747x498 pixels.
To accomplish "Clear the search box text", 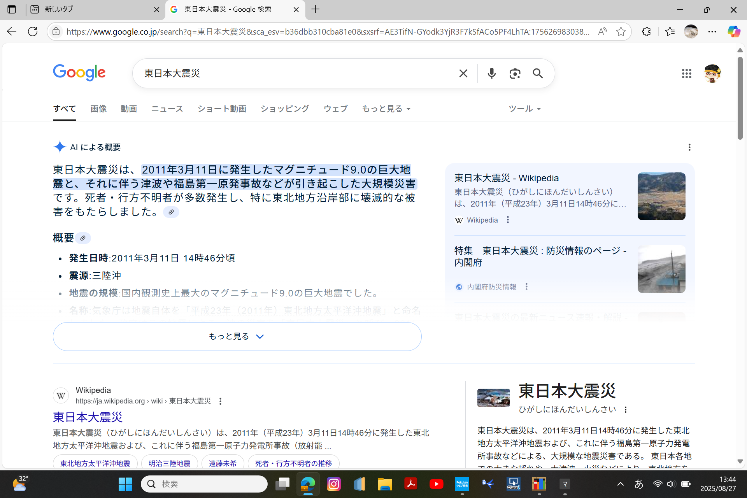I will coord(463,73).
